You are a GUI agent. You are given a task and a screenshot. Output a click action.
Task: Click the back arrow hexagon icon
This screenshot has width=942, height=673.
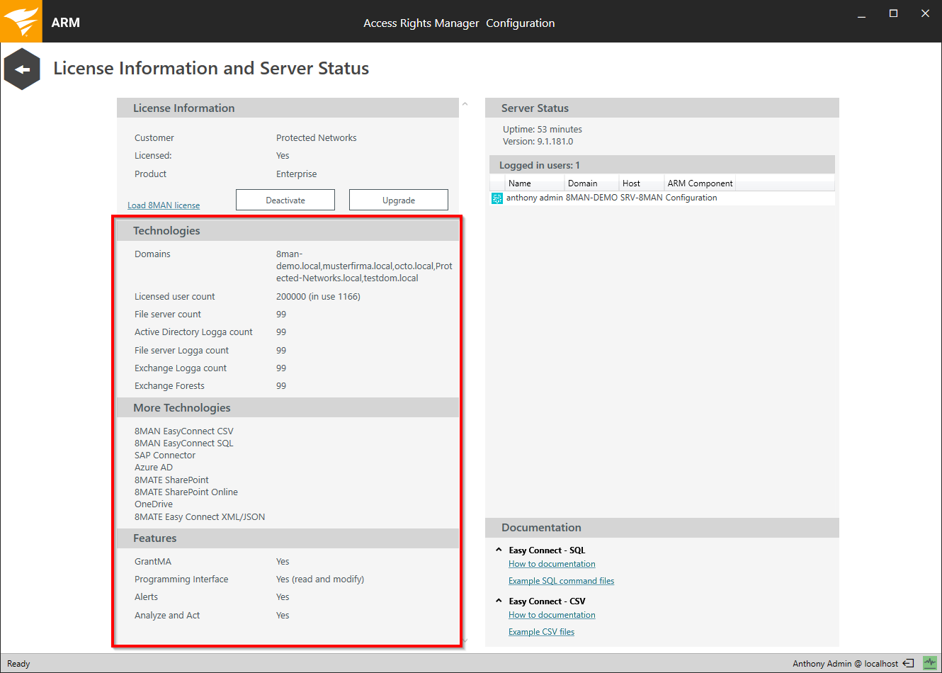tap(21, 68)
